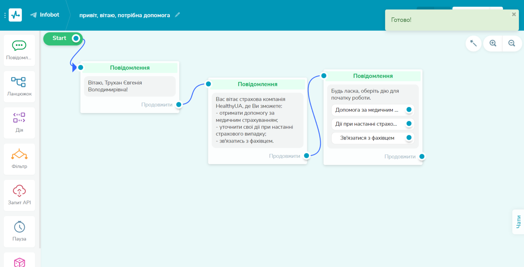This screenshot has height=267, width=524.
Task: Zoom in on the canvas
Action: tap(493, 43)
